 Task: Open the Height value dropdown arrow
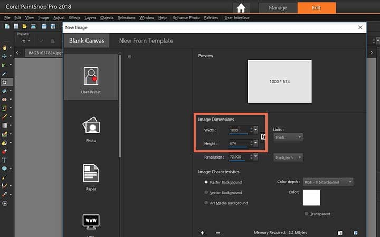(x=255, y=143)
